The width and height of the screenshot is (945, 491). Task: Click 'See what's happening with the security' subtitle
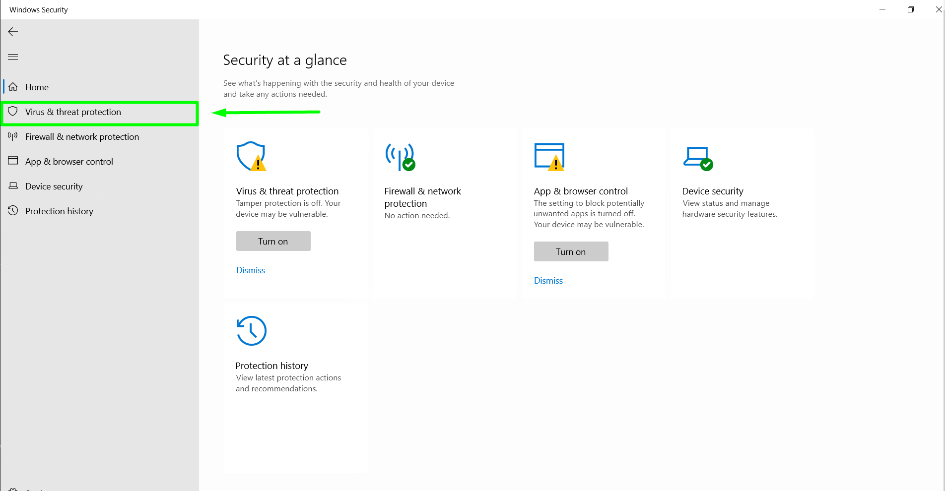[x=338, y=89]
